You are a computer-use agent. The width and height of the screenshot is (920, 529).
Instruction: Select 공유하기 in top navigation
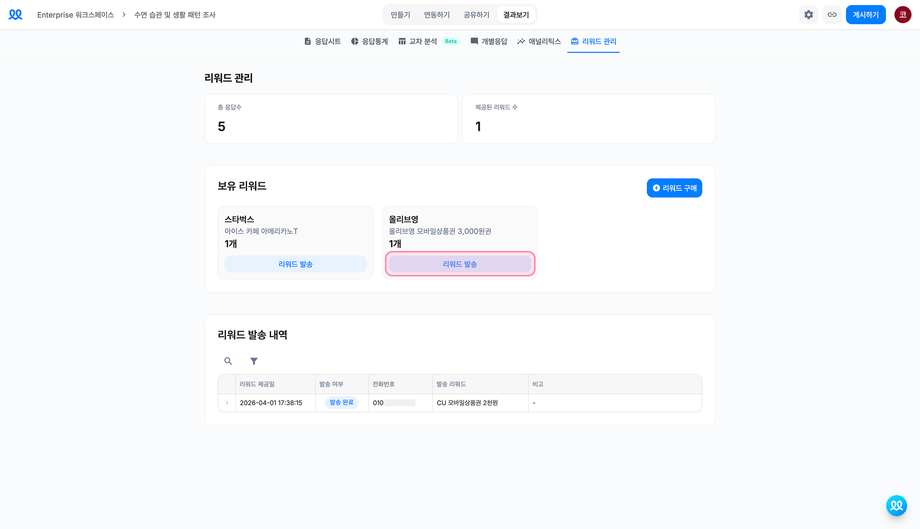[477, 15]
